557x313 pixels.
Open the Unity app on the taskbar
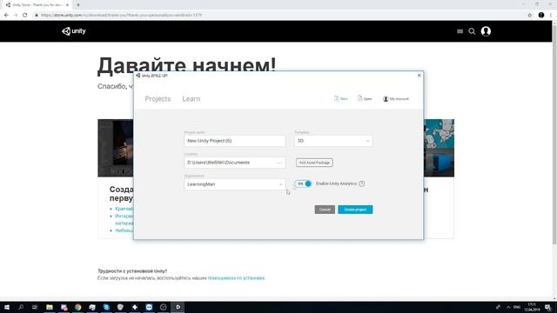coord(178,307)
